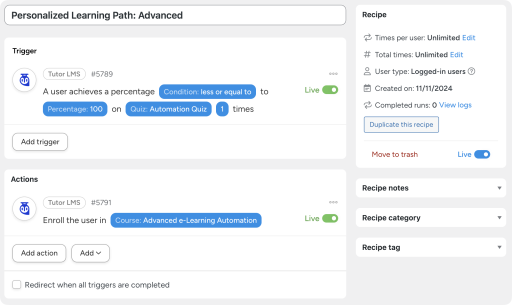Viewport: 512px width, 305px height.
Task: Click the Tutor LMS owl icon in Actions
Action: (24, 208)
